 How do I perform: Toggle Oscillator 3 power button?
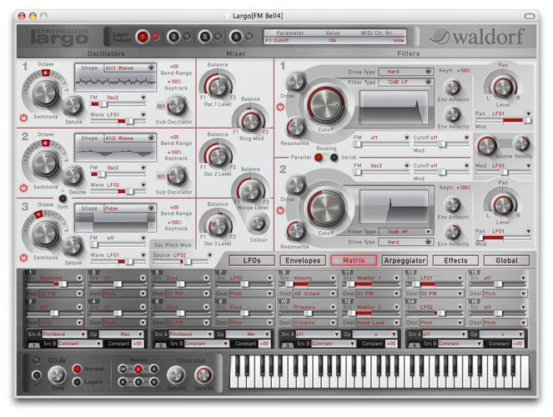23,258
